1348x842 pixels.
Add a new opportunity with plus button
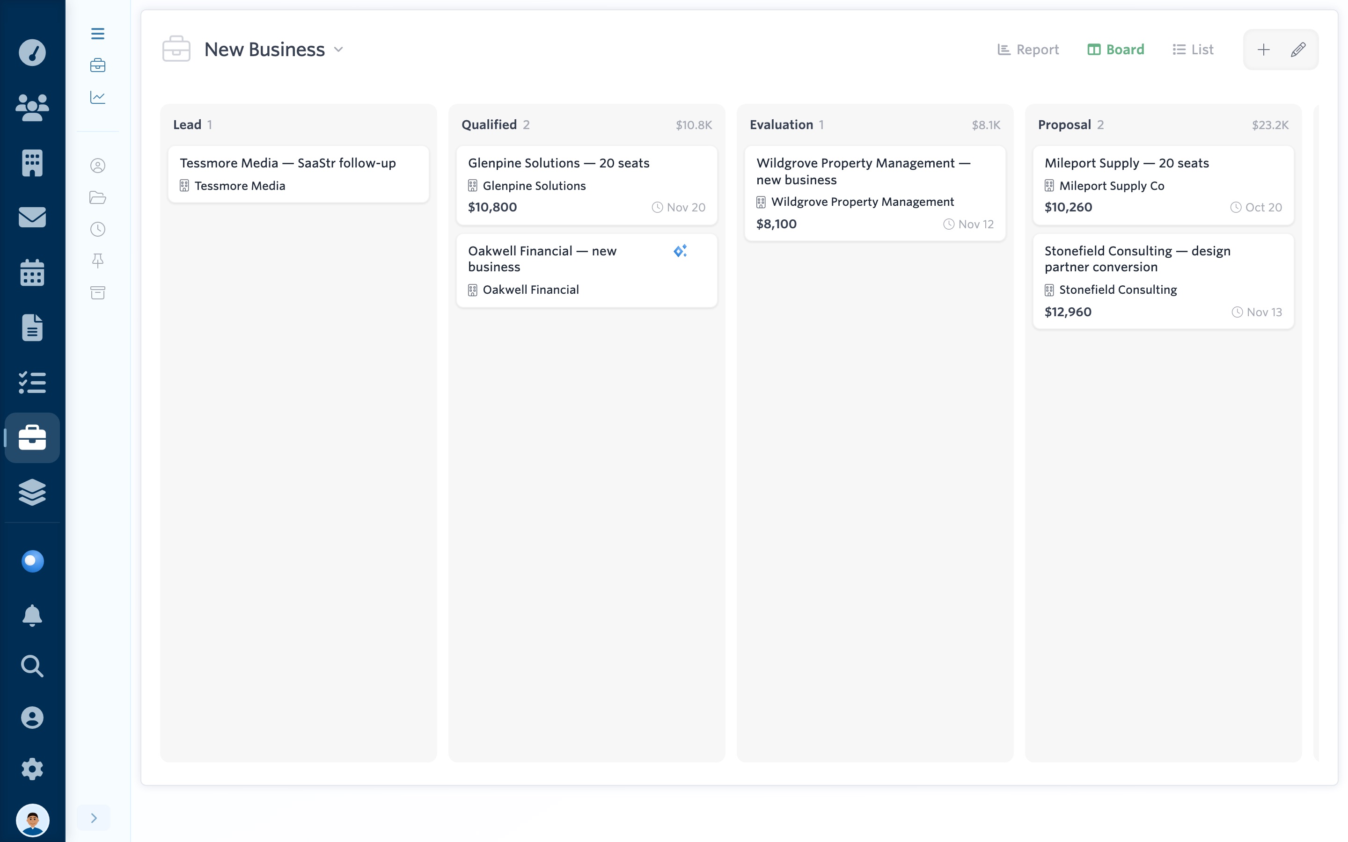1263,50
